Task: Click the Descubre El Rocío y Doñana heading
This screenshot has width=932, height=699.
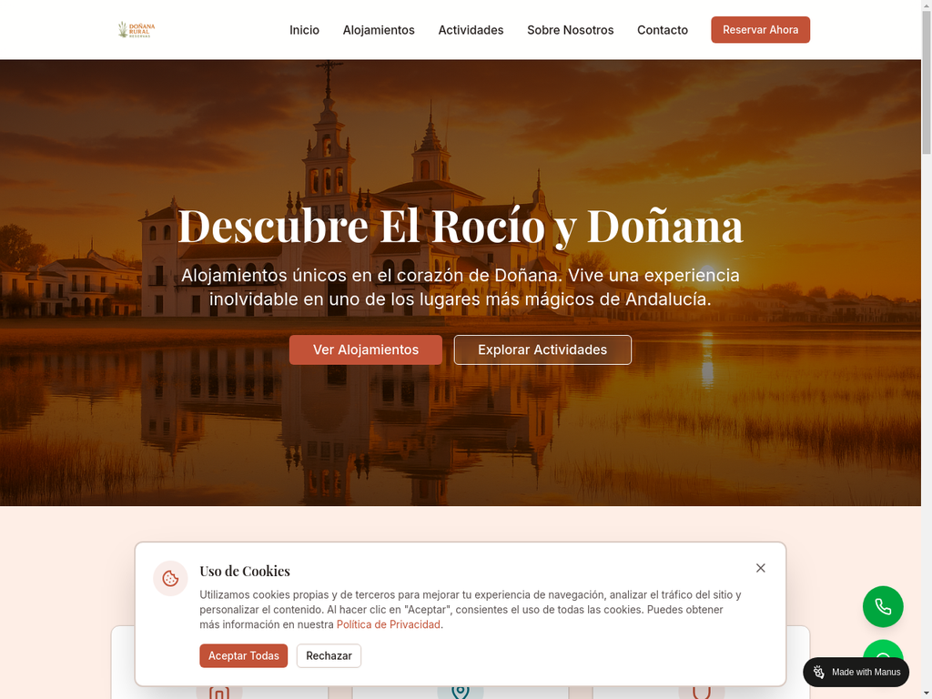Action: [460, 226]
